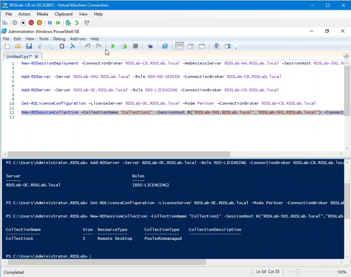Viewport: 351px width, 277px height.
Task: Click the Run Selection toolbar icon
Action: click(124, 46)
